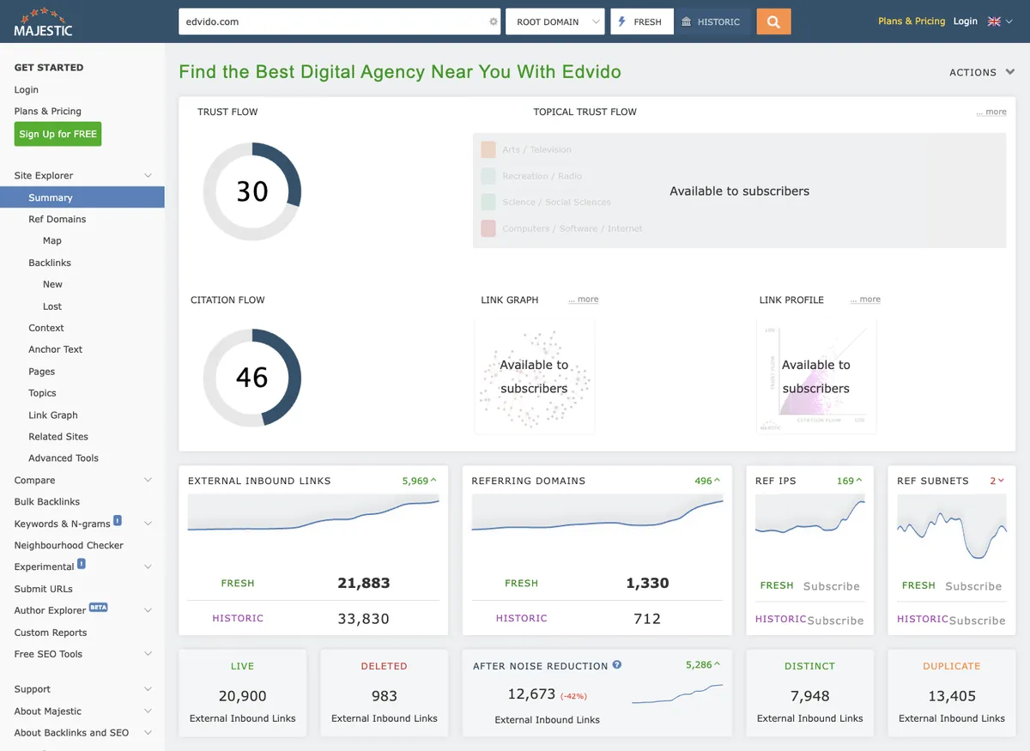This screenshot has width=1030, height=751.
Task: Expand the Support section
Action: pyautogui.click(x=148, y=689)
